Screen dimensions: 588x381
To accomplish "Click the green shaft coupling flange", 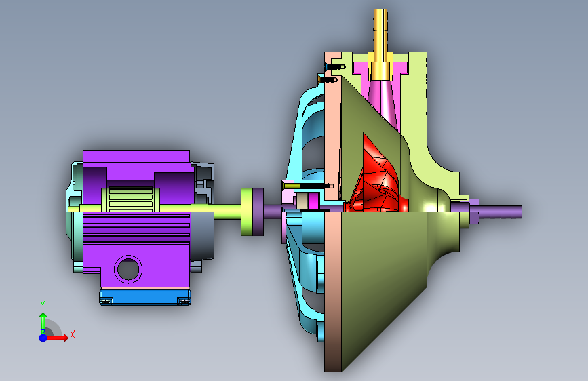I will pyautogui.click(x=246, y=212).
